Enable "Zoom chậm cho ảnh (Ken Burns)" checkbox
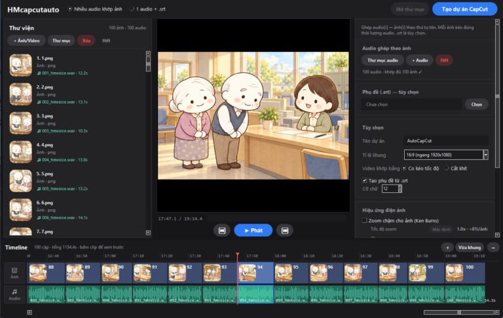 [x=364, y=220]
